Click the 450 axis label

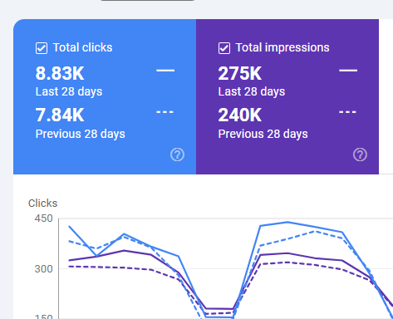pos(43,218)
